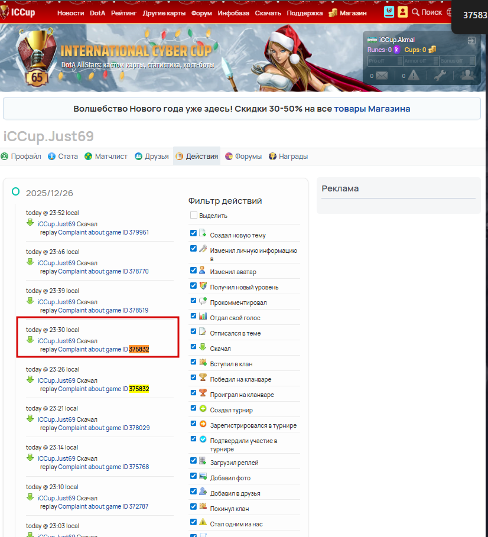488x537 pixels.
Task: Open the Новости menu
Action: click(70, 13)
